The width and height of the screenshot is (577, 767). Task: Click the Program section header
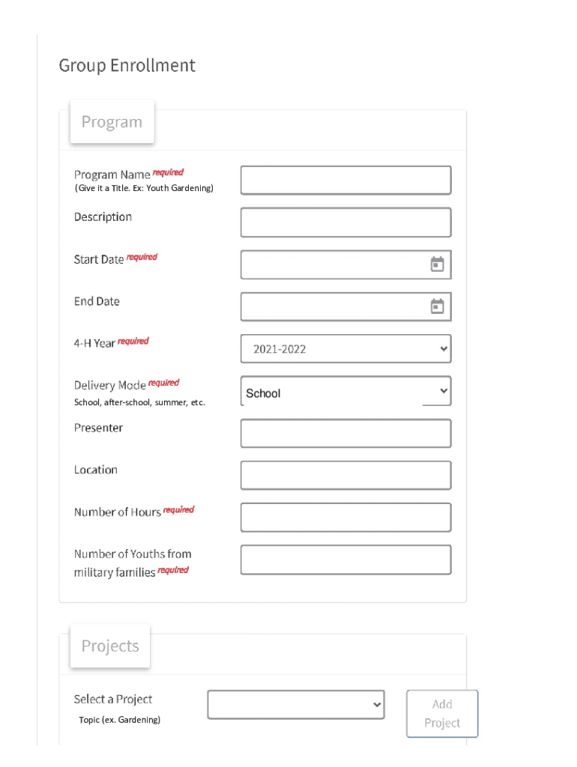[112, 122]
